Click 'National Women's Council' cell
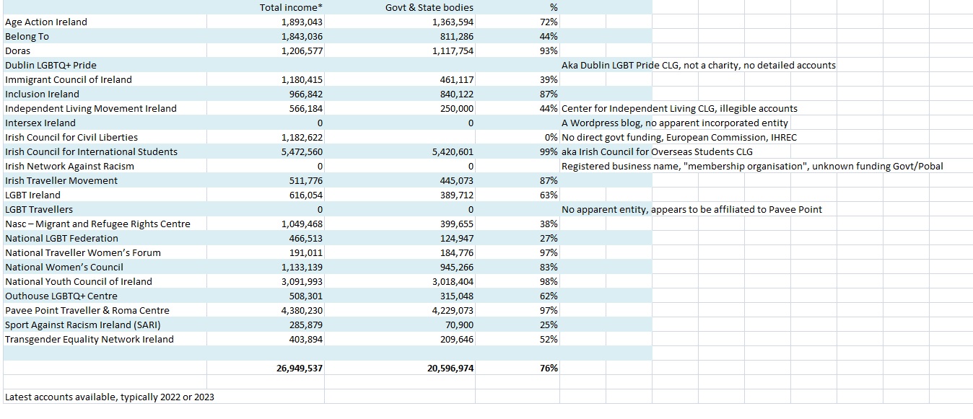 point(105,267)
